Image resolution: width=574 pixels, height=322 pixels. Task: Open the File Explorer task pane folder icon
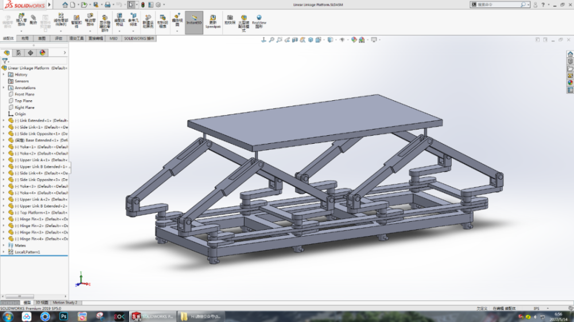[570, 69]
